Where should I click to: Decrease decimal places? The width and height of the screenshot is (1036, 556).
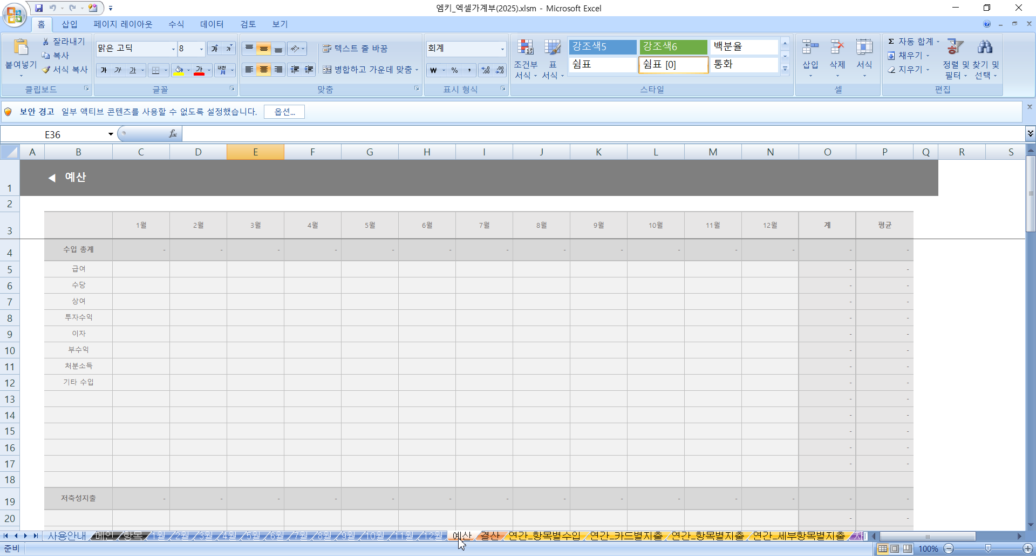pyautogui.click(x=500, y=70)
